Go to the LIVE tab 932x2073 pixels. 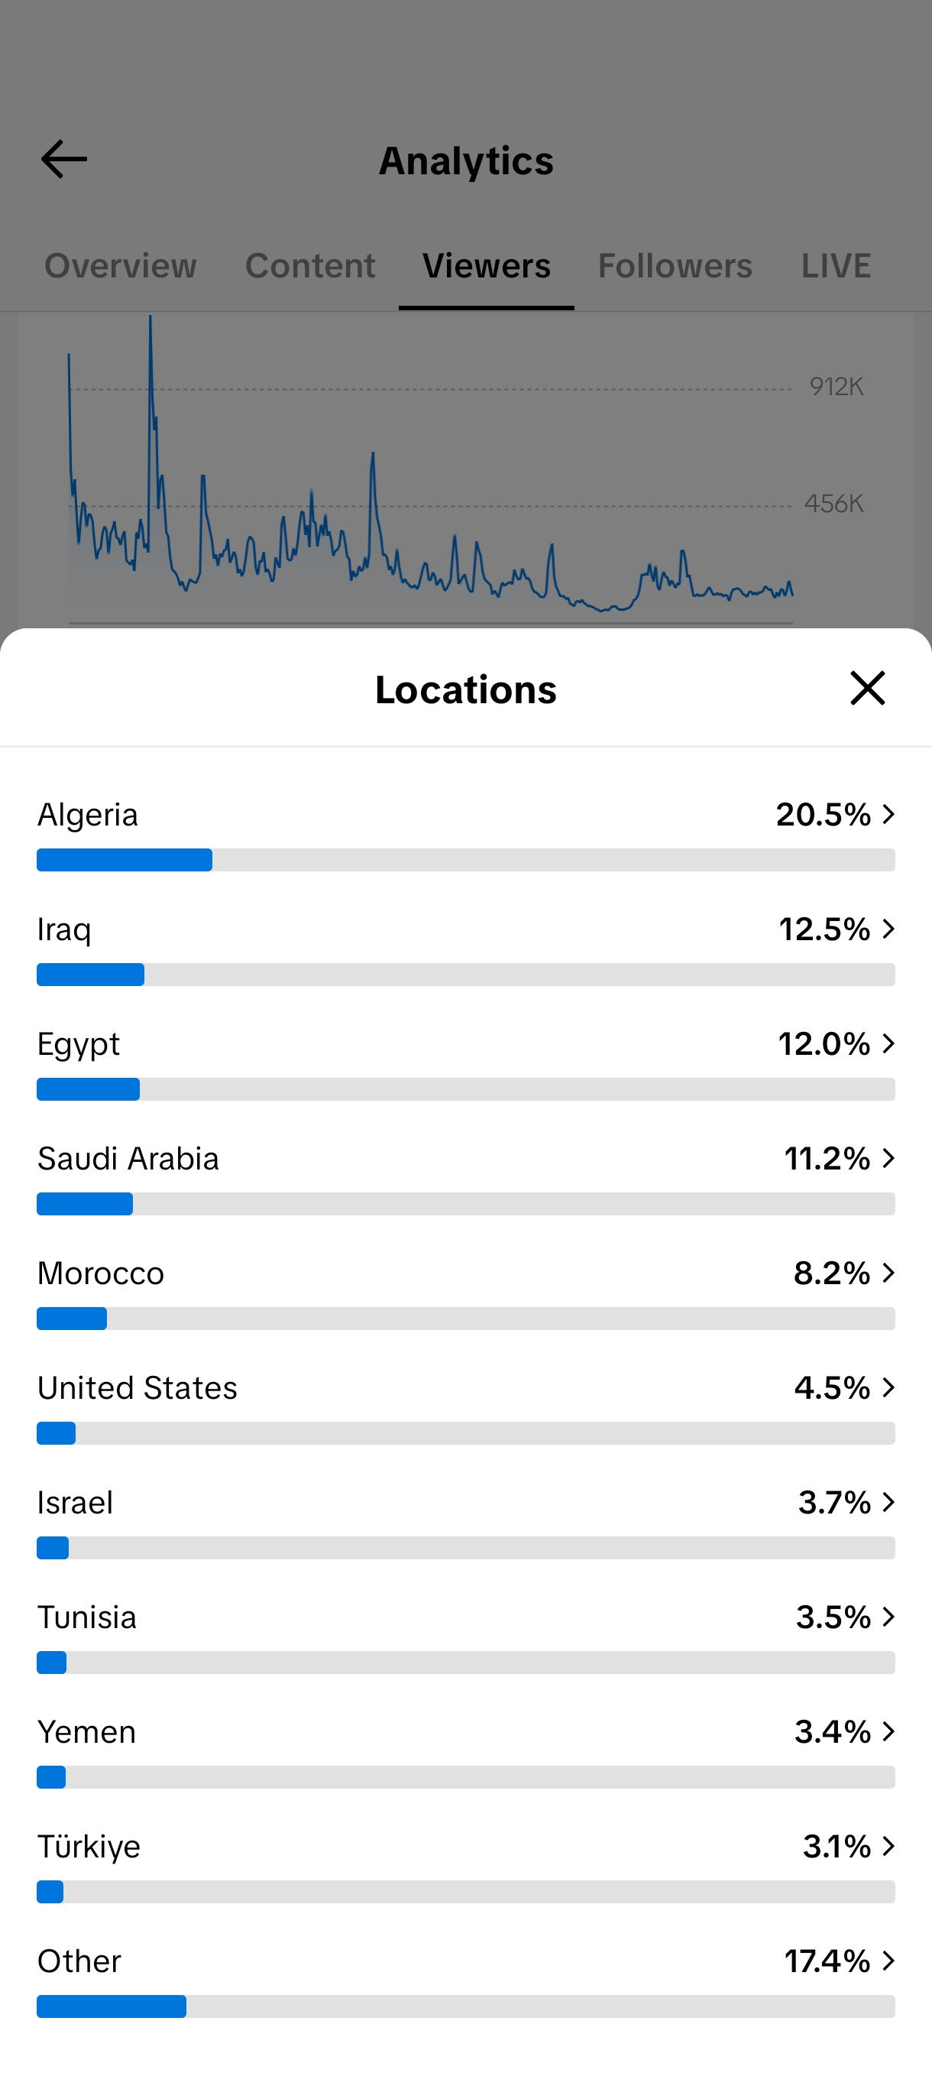coord(836,266)
